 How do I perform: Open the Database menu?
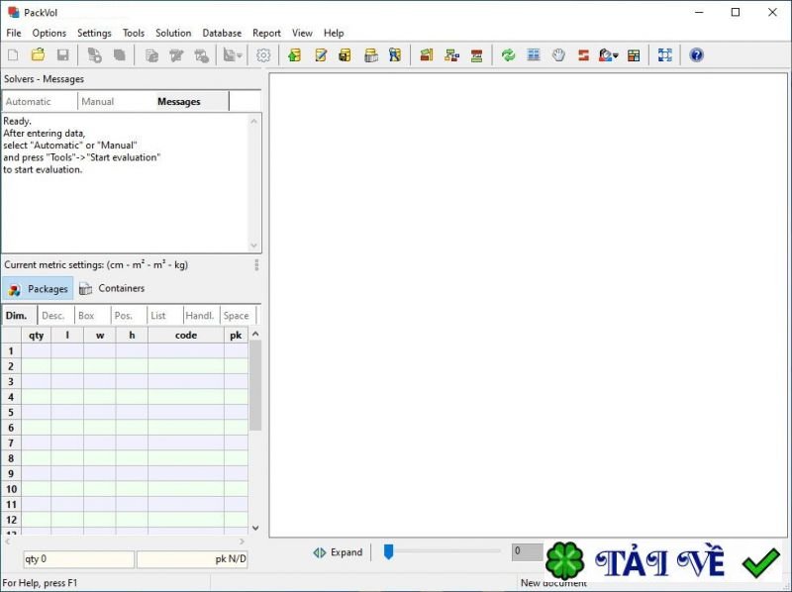tap(221, 33)
